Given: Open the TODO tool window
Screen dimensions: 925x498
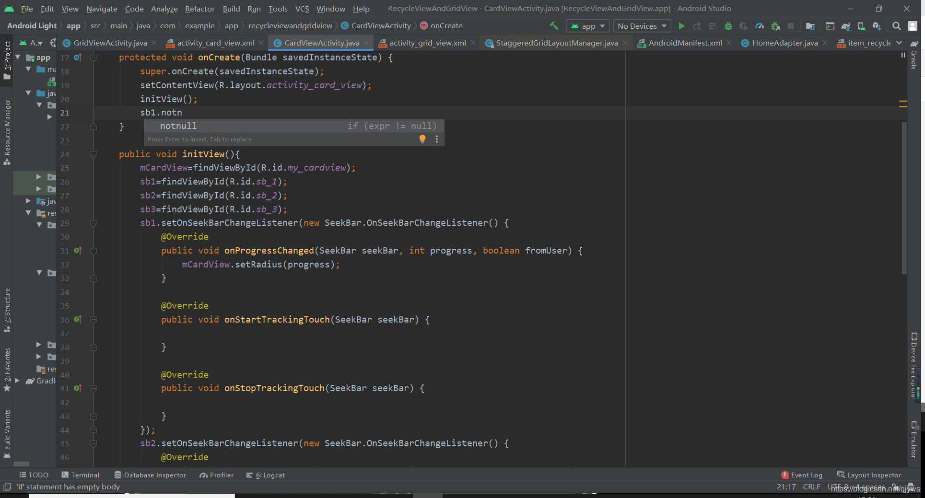Looking at the screenshot, I should pyautogui.click(x=34, y=475).
